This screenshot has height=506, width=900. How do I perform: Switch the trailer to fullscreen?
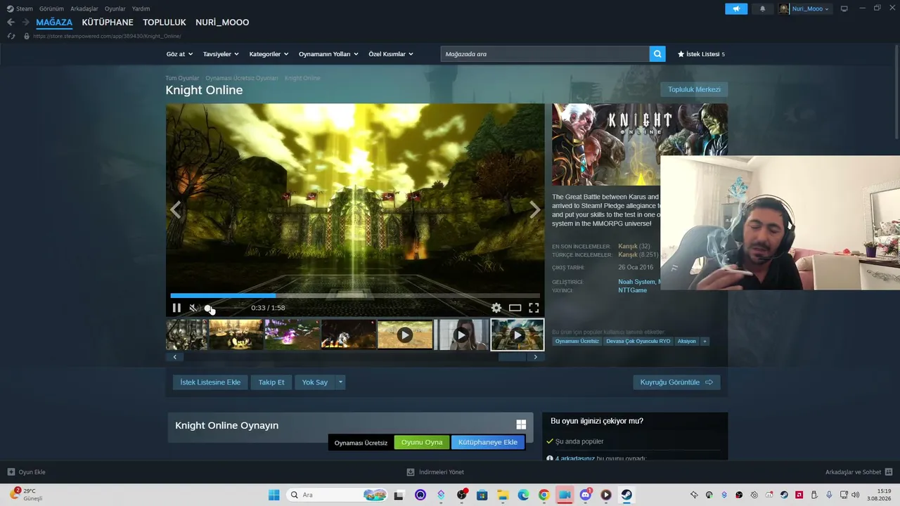pos(534,308)
